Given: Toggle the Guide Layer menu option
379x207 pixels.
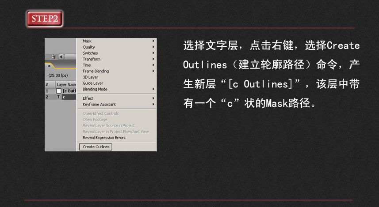Looking at the screenshot, I should [117, 83].
